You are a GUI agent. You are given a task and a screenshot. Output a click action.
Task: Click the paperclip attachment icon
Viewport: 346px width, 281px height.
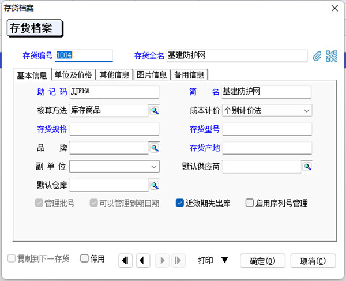pos(317,56)
